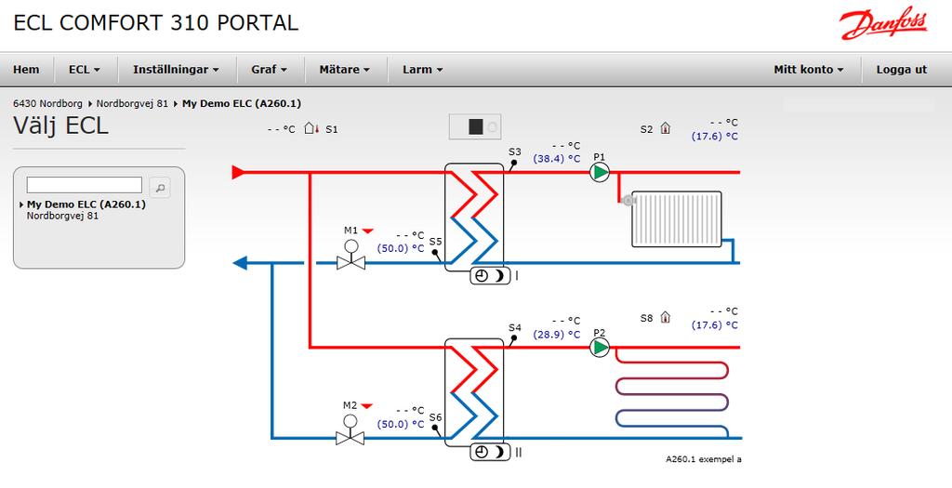Click Nordborgvej 81 under My Demo ELC
Viewport: 952px width, 488px height.
pyautogui.click(x=62, y=216)
